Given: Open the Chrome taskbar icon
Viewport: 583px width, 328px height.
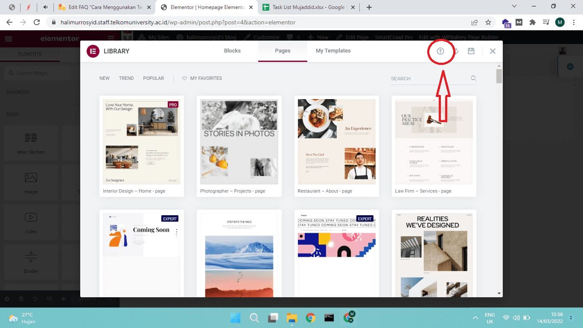Looking at the screenshot, I should pos(311,318).
